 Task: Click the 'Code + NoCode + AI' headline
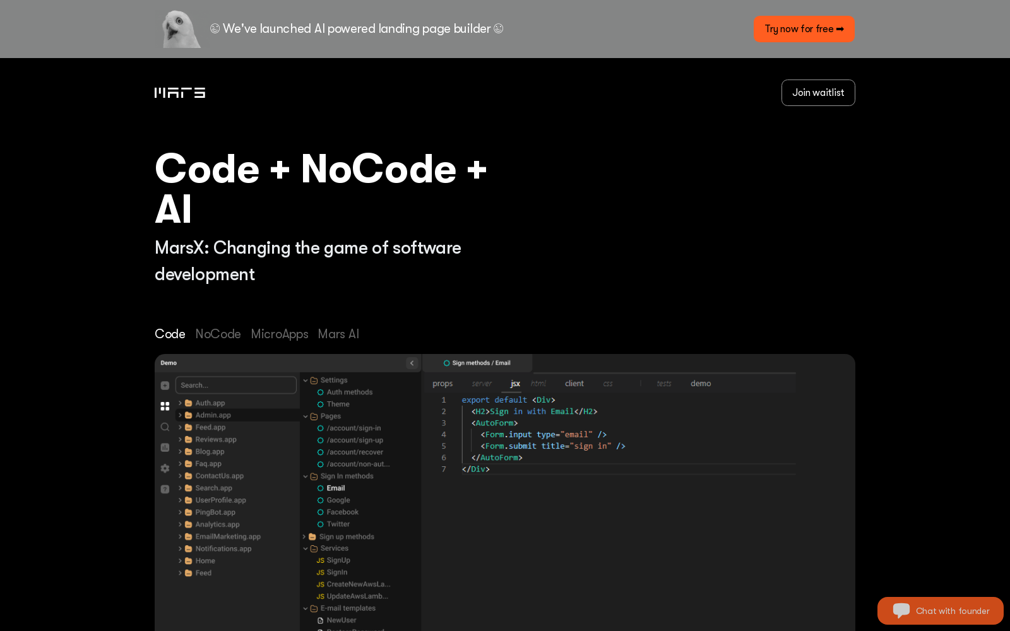321,189
